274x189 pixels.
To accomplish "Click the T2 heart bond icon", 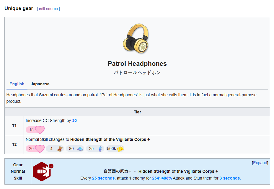I will tap(40, 149).
